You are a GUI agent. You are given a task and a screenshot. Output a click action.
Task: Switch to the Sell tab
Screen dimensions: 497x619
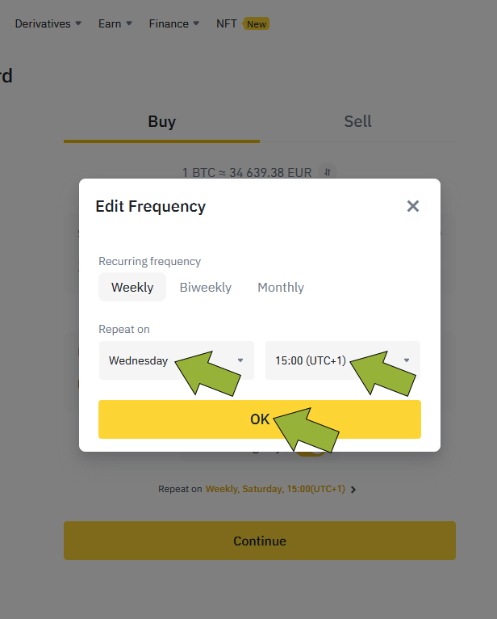[357, 121]
